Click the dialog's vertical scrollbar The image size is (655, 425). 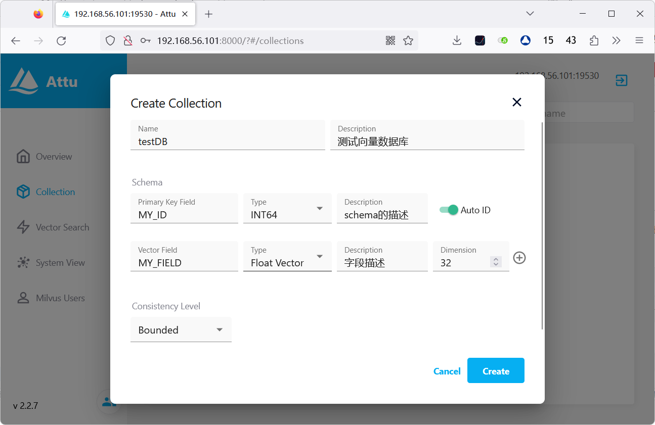[x=542, y=225]
